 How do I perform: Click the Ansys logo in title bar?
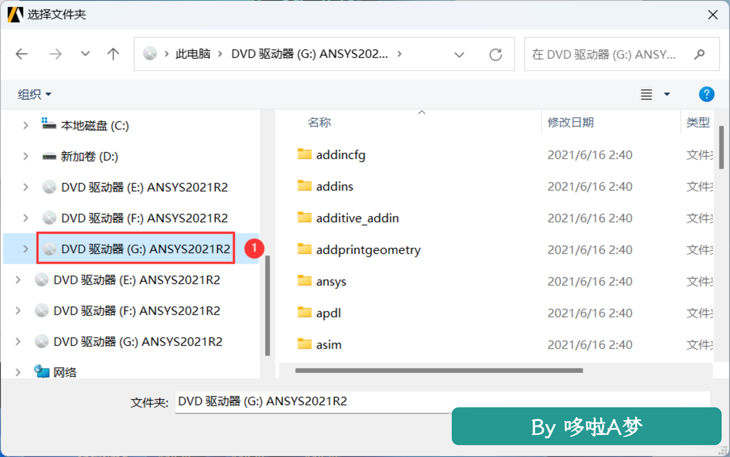(15, 15)
